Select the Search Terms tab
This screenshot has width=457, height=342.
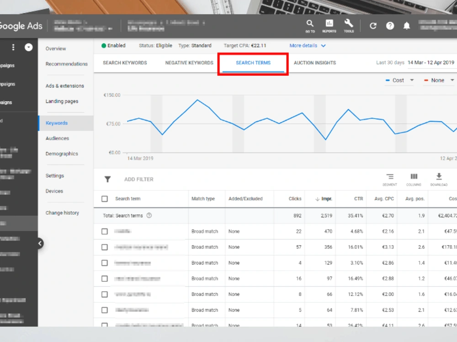coord(253,63)
